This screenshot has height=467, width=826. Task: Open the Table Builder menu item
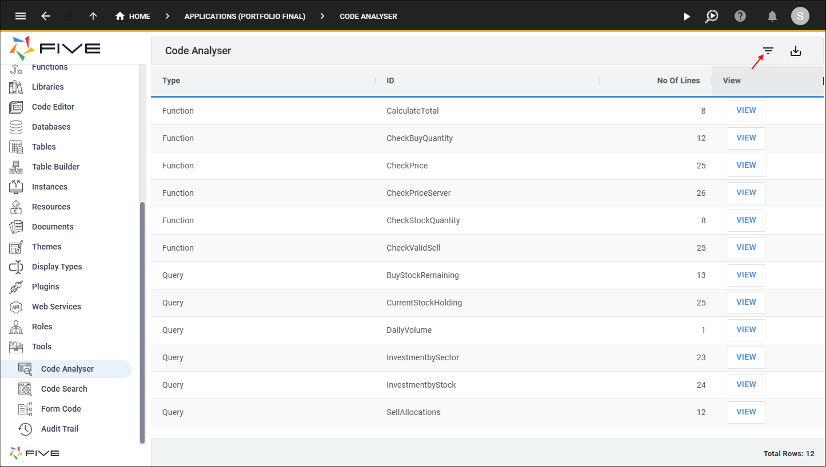tap(56, 167)
